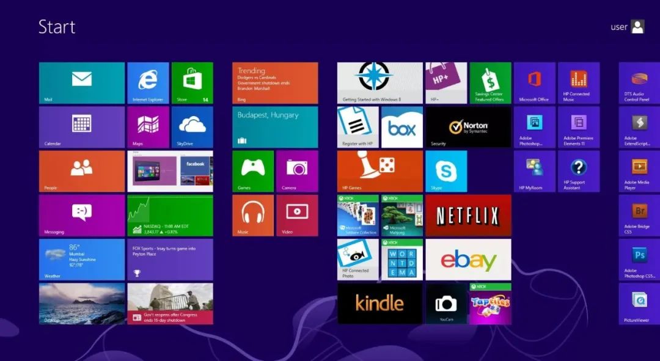The image size is (660, 361).
Task: Launch Adobe Photoshop Elements tile
Action: tap(535, 127)
